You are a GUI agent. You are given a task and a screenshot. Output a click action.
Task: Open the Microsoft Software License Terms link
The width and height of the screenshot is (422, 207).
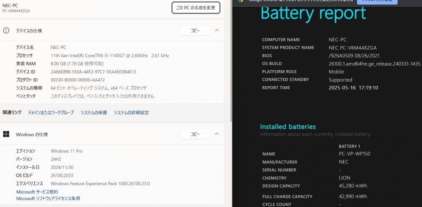48,199
